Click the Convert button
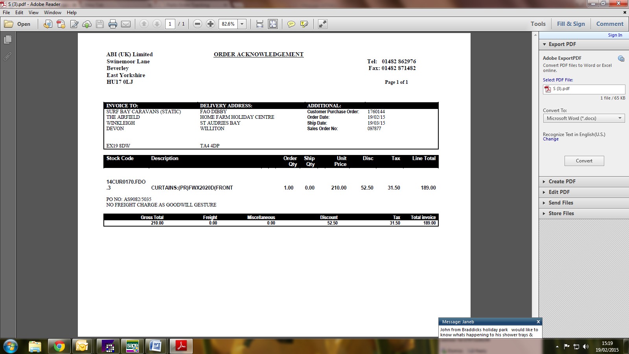This screenshot has height=354, width=629. click(584, 161)
